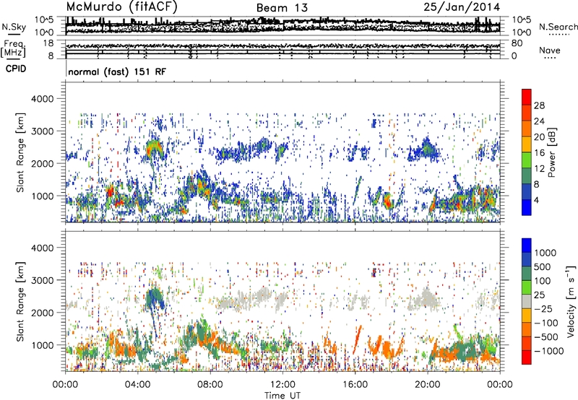
Task: Click the "Nave" legend label
Action: tap(550, 50)
